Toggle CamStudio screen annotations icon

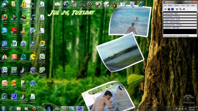pyautogui.click(x=177, y=9)
